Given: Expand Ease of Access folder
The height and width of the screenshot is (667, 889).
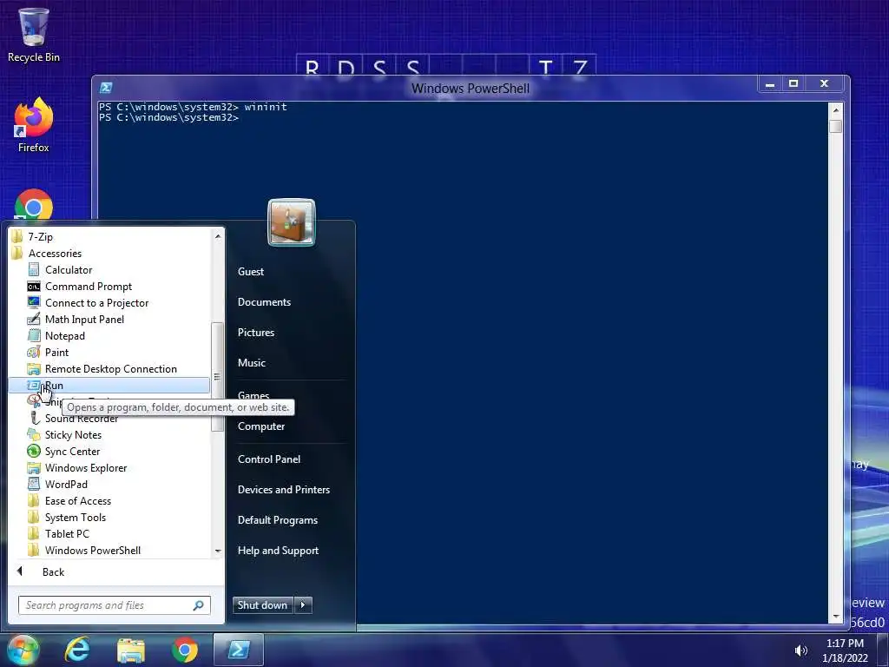Looking at the screenshot, I should point(77,501).
